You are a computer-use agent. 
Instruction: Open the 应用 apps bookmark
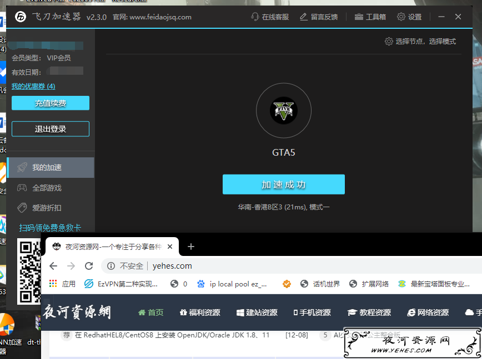(62, 284)
